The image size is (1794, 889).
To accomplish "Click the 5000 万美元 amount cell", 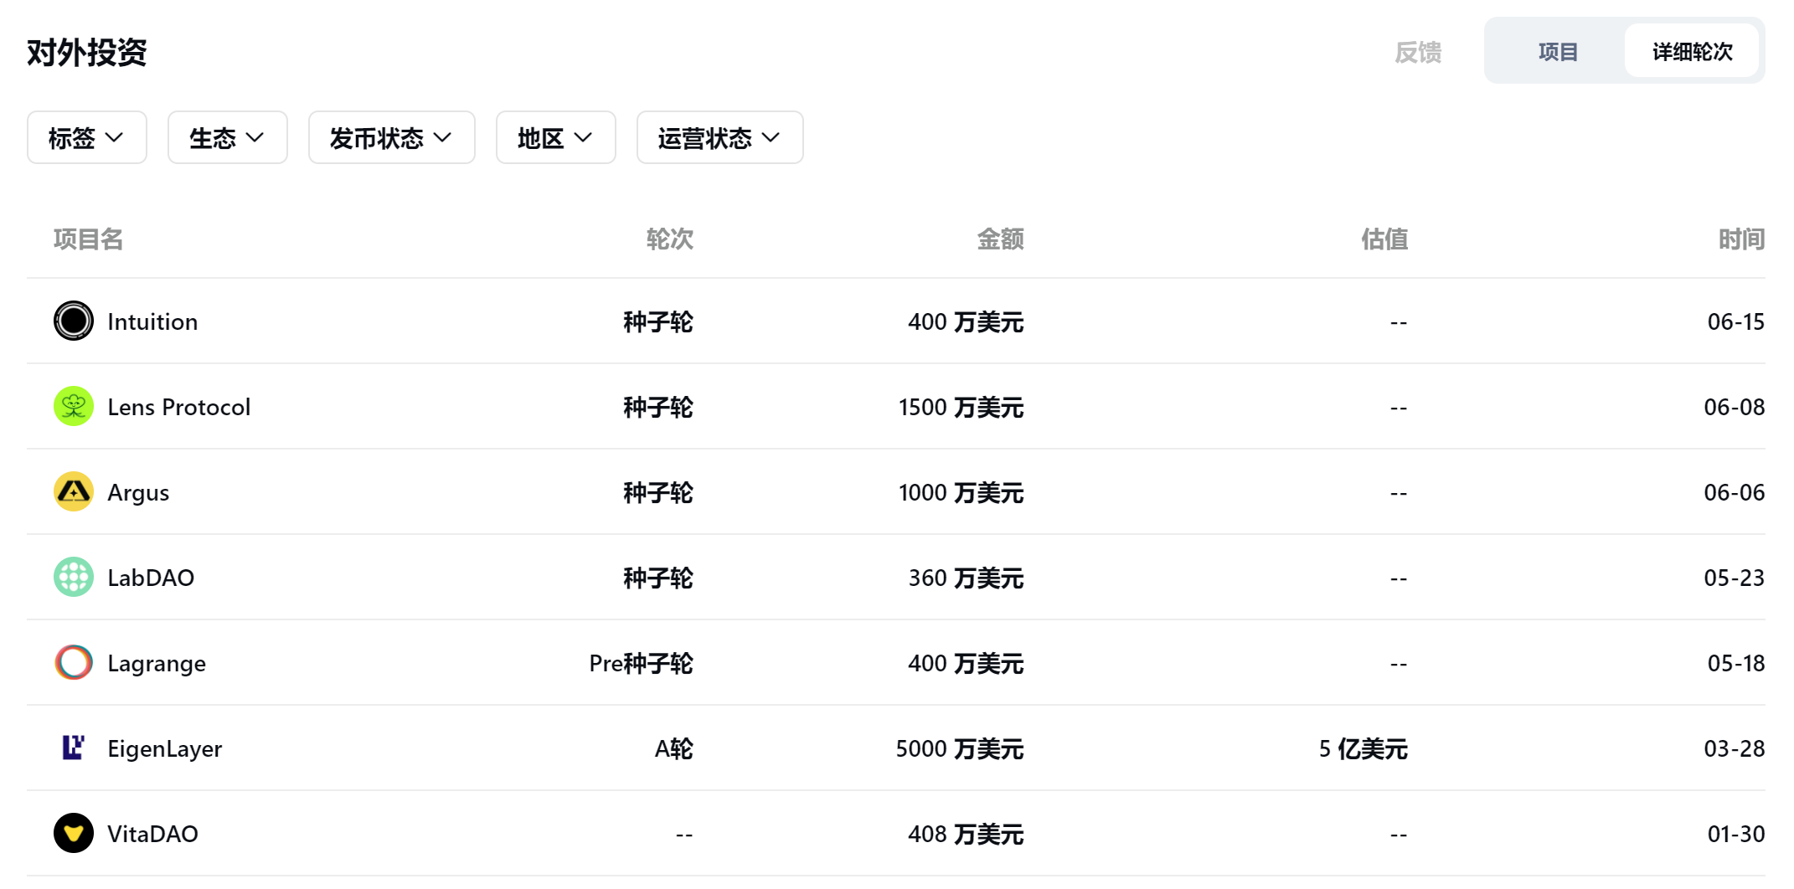I will 960,749.
